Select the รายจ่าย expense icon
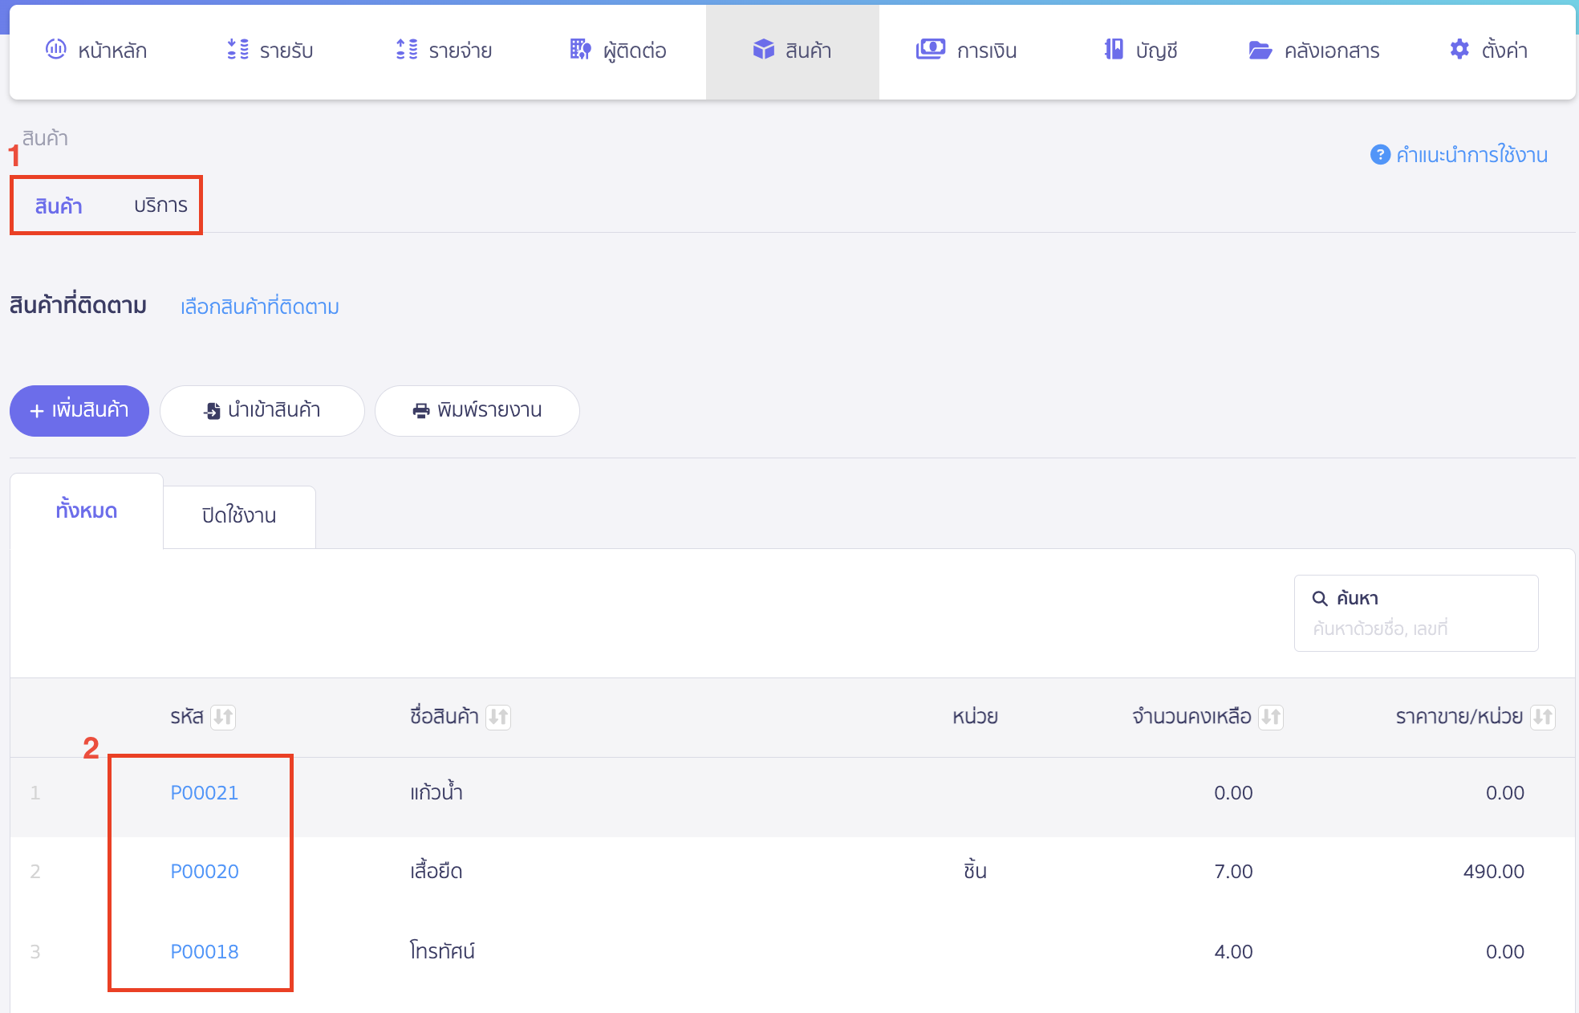 coord(406,50)
